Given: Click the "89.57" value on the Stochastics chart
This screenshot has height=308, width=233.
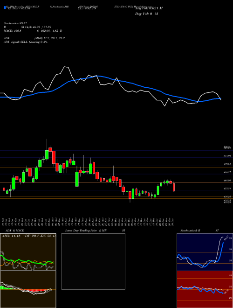Looking at the screenshot, I should [226, 238].
